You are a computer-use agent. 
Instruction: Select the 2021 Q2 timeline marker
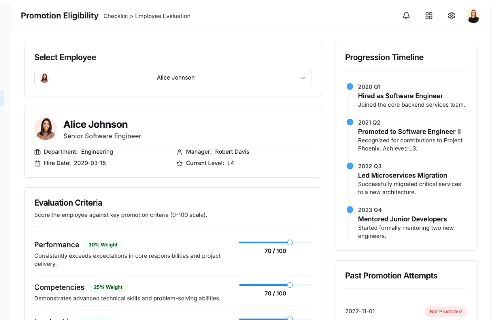point(350,122)
